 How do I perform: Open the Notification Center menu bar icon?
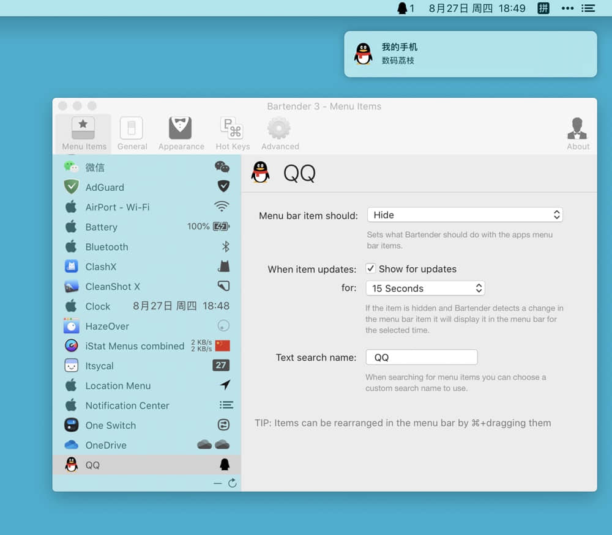(588, 8)
